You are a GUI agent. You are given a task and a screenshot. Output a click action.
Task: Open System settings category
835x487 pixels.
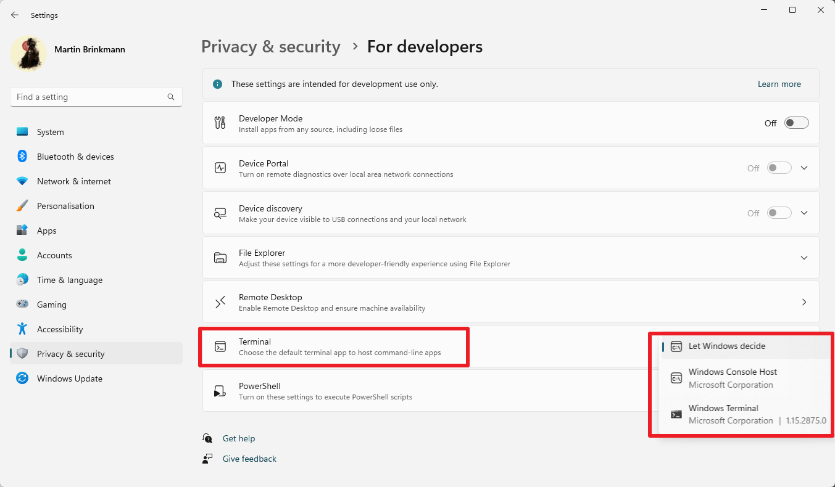click(x=96, y=132)
